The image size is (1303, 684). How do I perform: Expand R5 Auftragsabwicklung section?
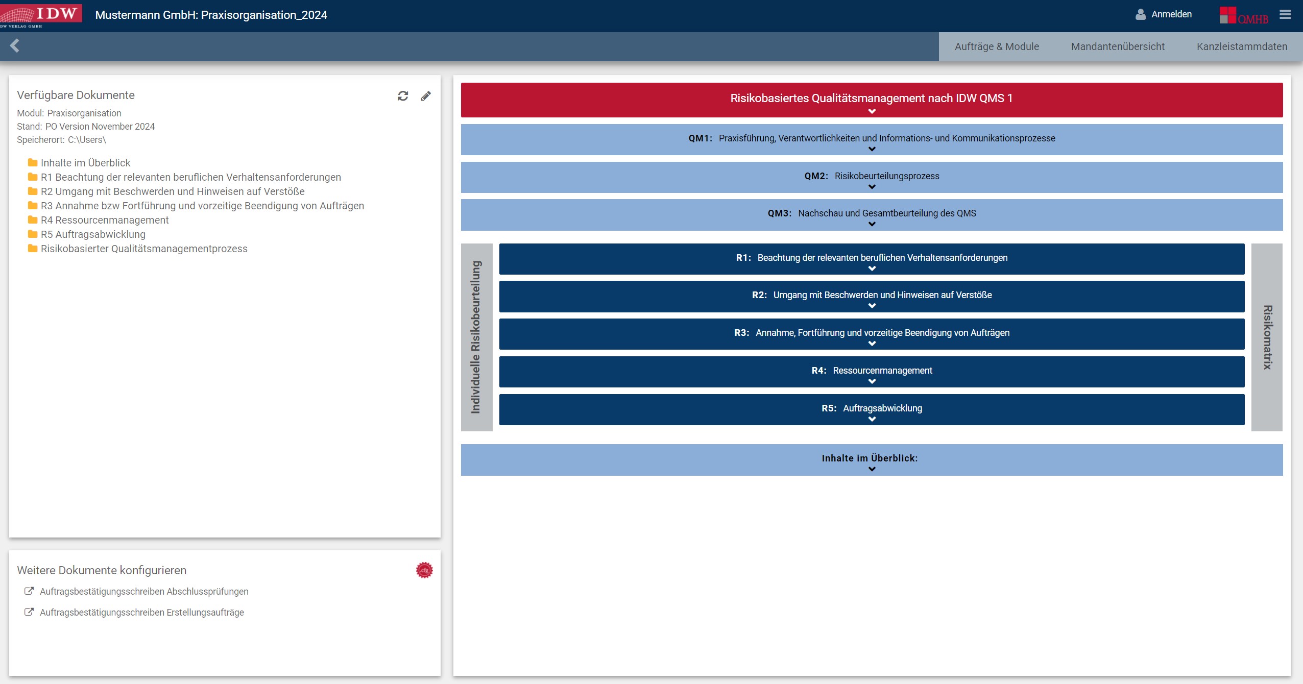click(872, 409)
